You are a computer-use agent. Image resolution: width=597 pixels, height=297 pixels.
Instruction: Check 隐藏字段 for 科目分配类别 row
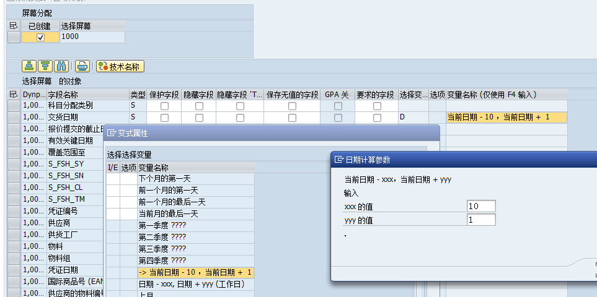pyautogui.click(x=199, y=106)
